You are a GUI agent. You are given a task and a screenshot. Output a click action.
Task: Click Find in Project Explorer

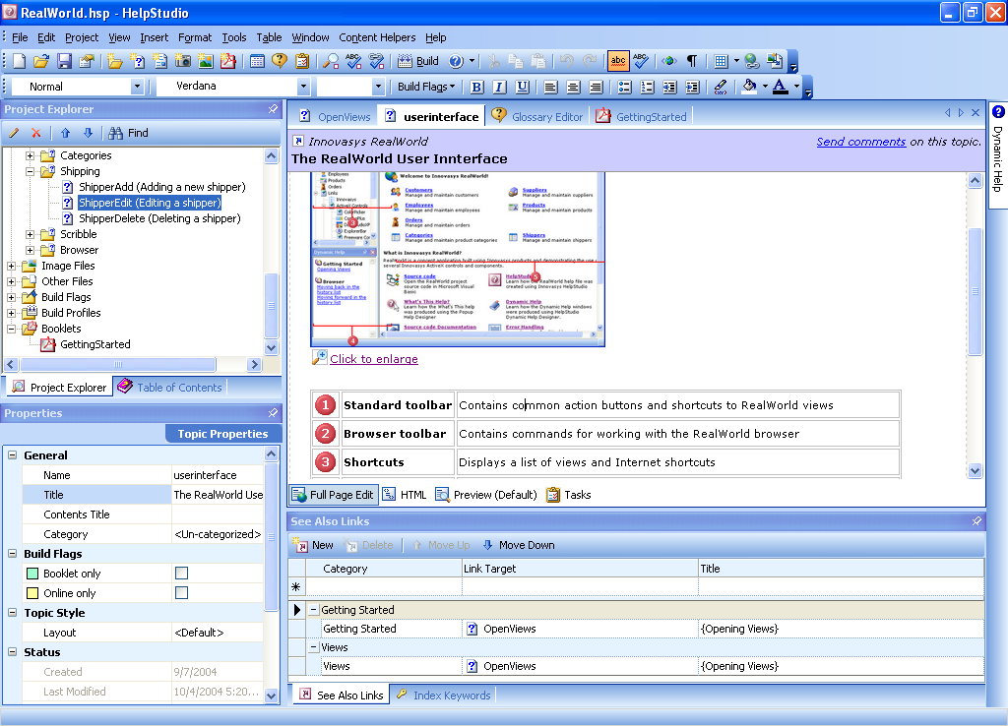[x=129, y=133]
